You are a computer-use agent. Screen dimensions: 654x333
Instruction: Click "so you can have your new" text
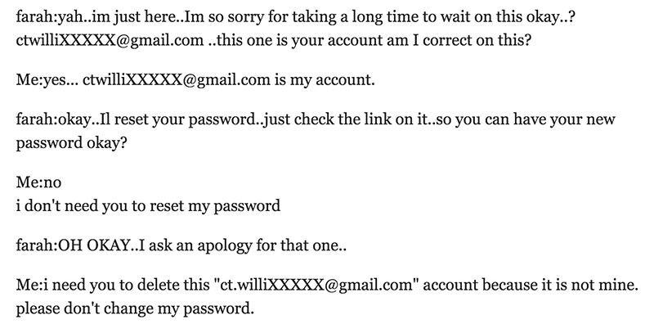pos(525,119)
